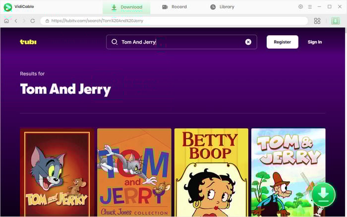The width and height of the screenshot is (347, 217).
Task: Close the VidiCable window
Action: coord(340,6)
